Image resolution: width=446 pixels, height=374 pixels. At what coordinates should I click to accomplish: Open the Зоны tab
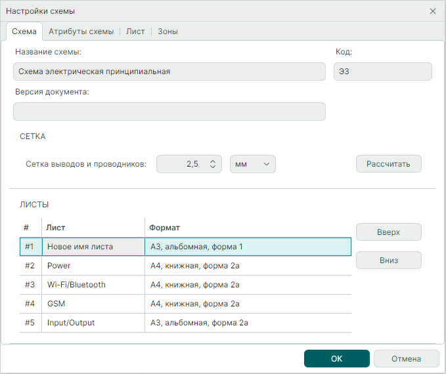[167, 31]
